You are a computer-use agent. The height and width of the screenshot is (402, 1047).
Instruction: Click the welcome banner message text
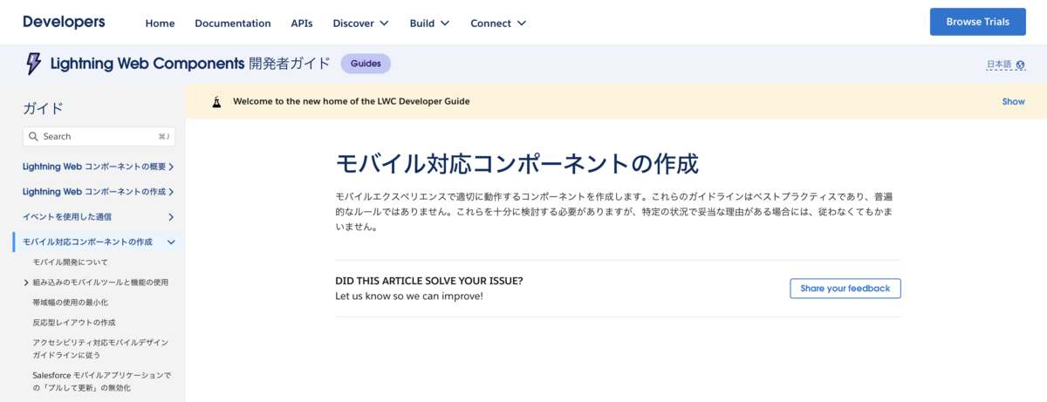pos(351,102)
